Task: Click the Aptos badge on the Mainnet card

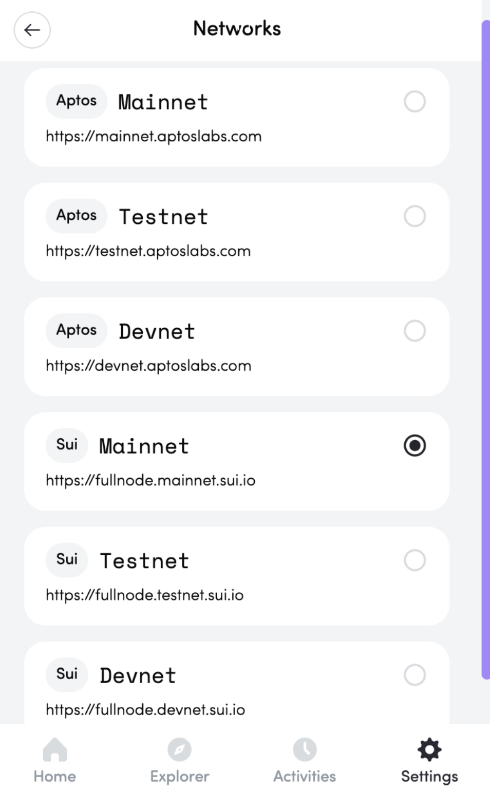Action: 77,101
